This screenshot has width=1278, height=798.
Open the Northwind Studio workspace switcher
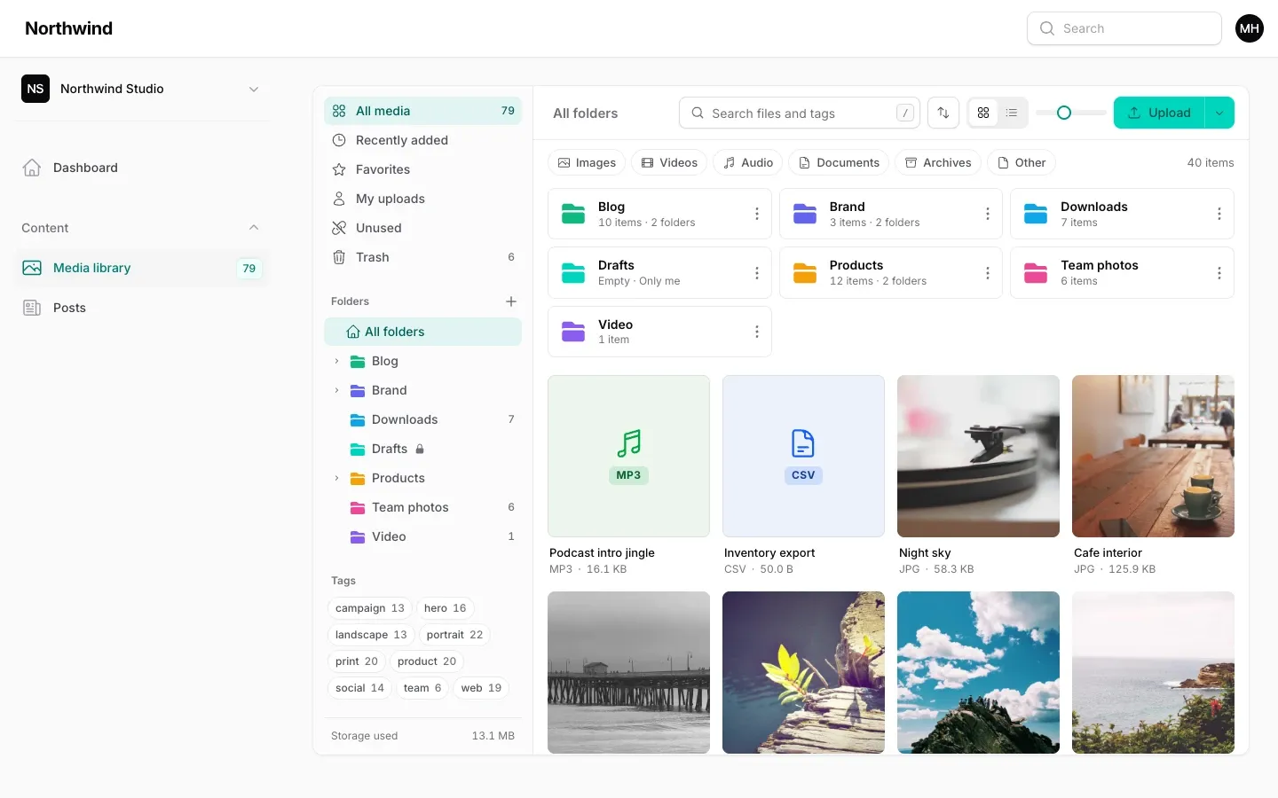point(142,89)
